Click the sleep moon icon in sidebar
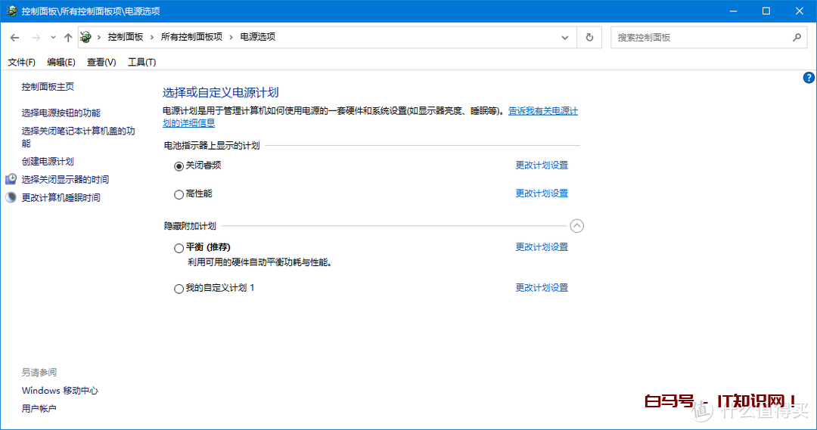This screenshot has height=430, width=817. pyautogui.click(x=11, y=197)
